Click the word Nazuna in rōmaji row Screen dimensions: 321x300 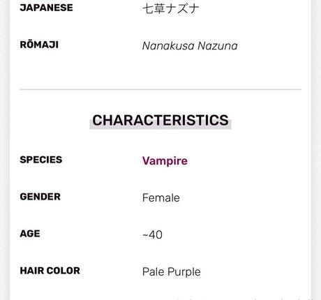218,46
